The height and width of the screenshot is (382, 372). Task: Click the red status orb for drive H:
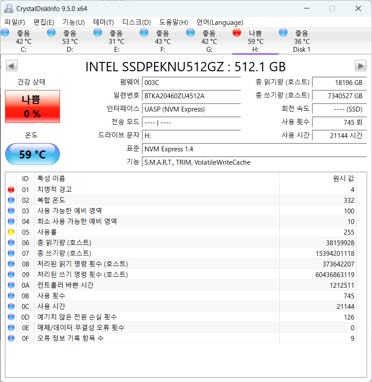click(x=237, y=32)
